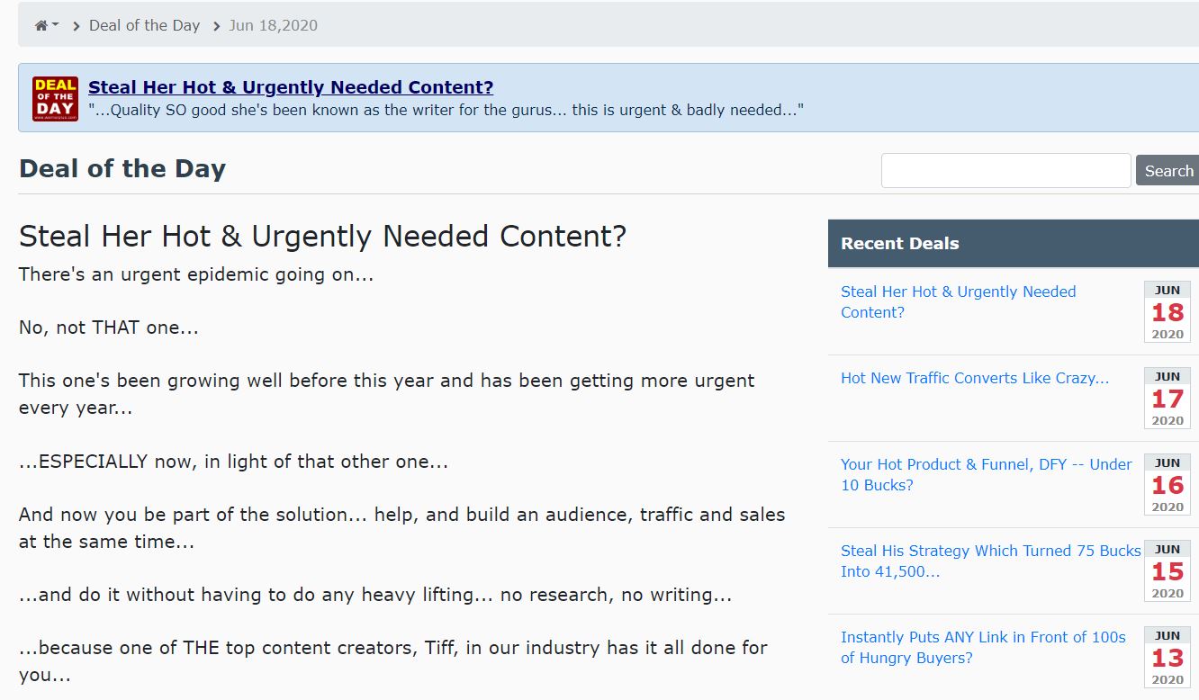Open Steal His Strategy Which Turned 75 Bucks deal
The width and height of the screenshot is (1199, 700).
tap(991, 561)
